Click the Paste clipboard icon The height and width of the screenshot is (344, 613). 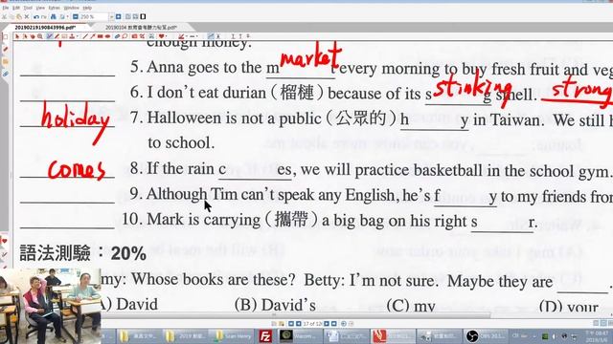coord(19,17)
